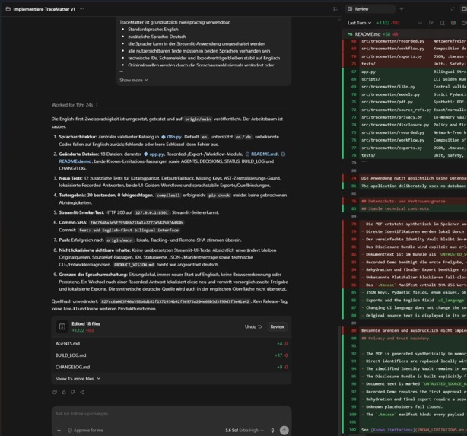
Task: Click the plus attach icon in composer
Action: coord(59,431)
